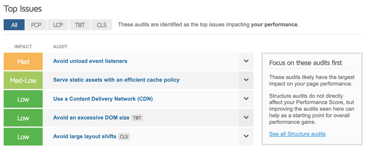
Task: Expand the efficient cache policy audit details
Action: [x=246, y=80]
